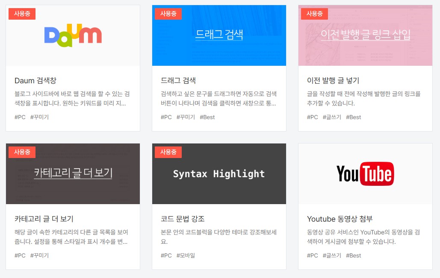Click the YouTube logo image

point(365,174)
